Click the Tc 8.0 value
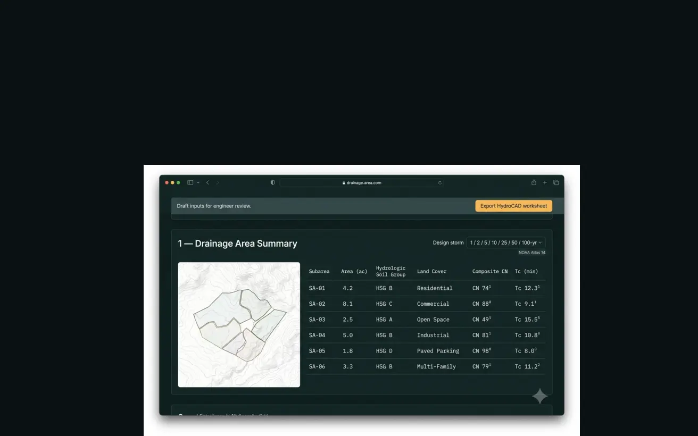This screenshot has height=436, width=698. point(526,350)
